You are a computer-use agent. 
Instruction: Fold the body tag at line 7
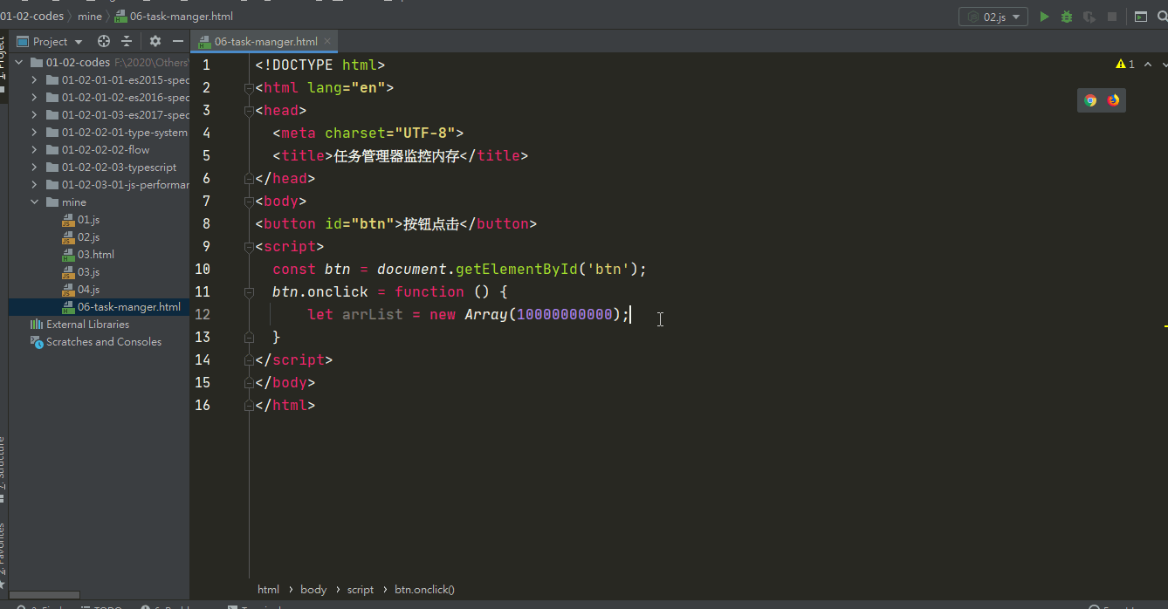click(x=249, y=201)
